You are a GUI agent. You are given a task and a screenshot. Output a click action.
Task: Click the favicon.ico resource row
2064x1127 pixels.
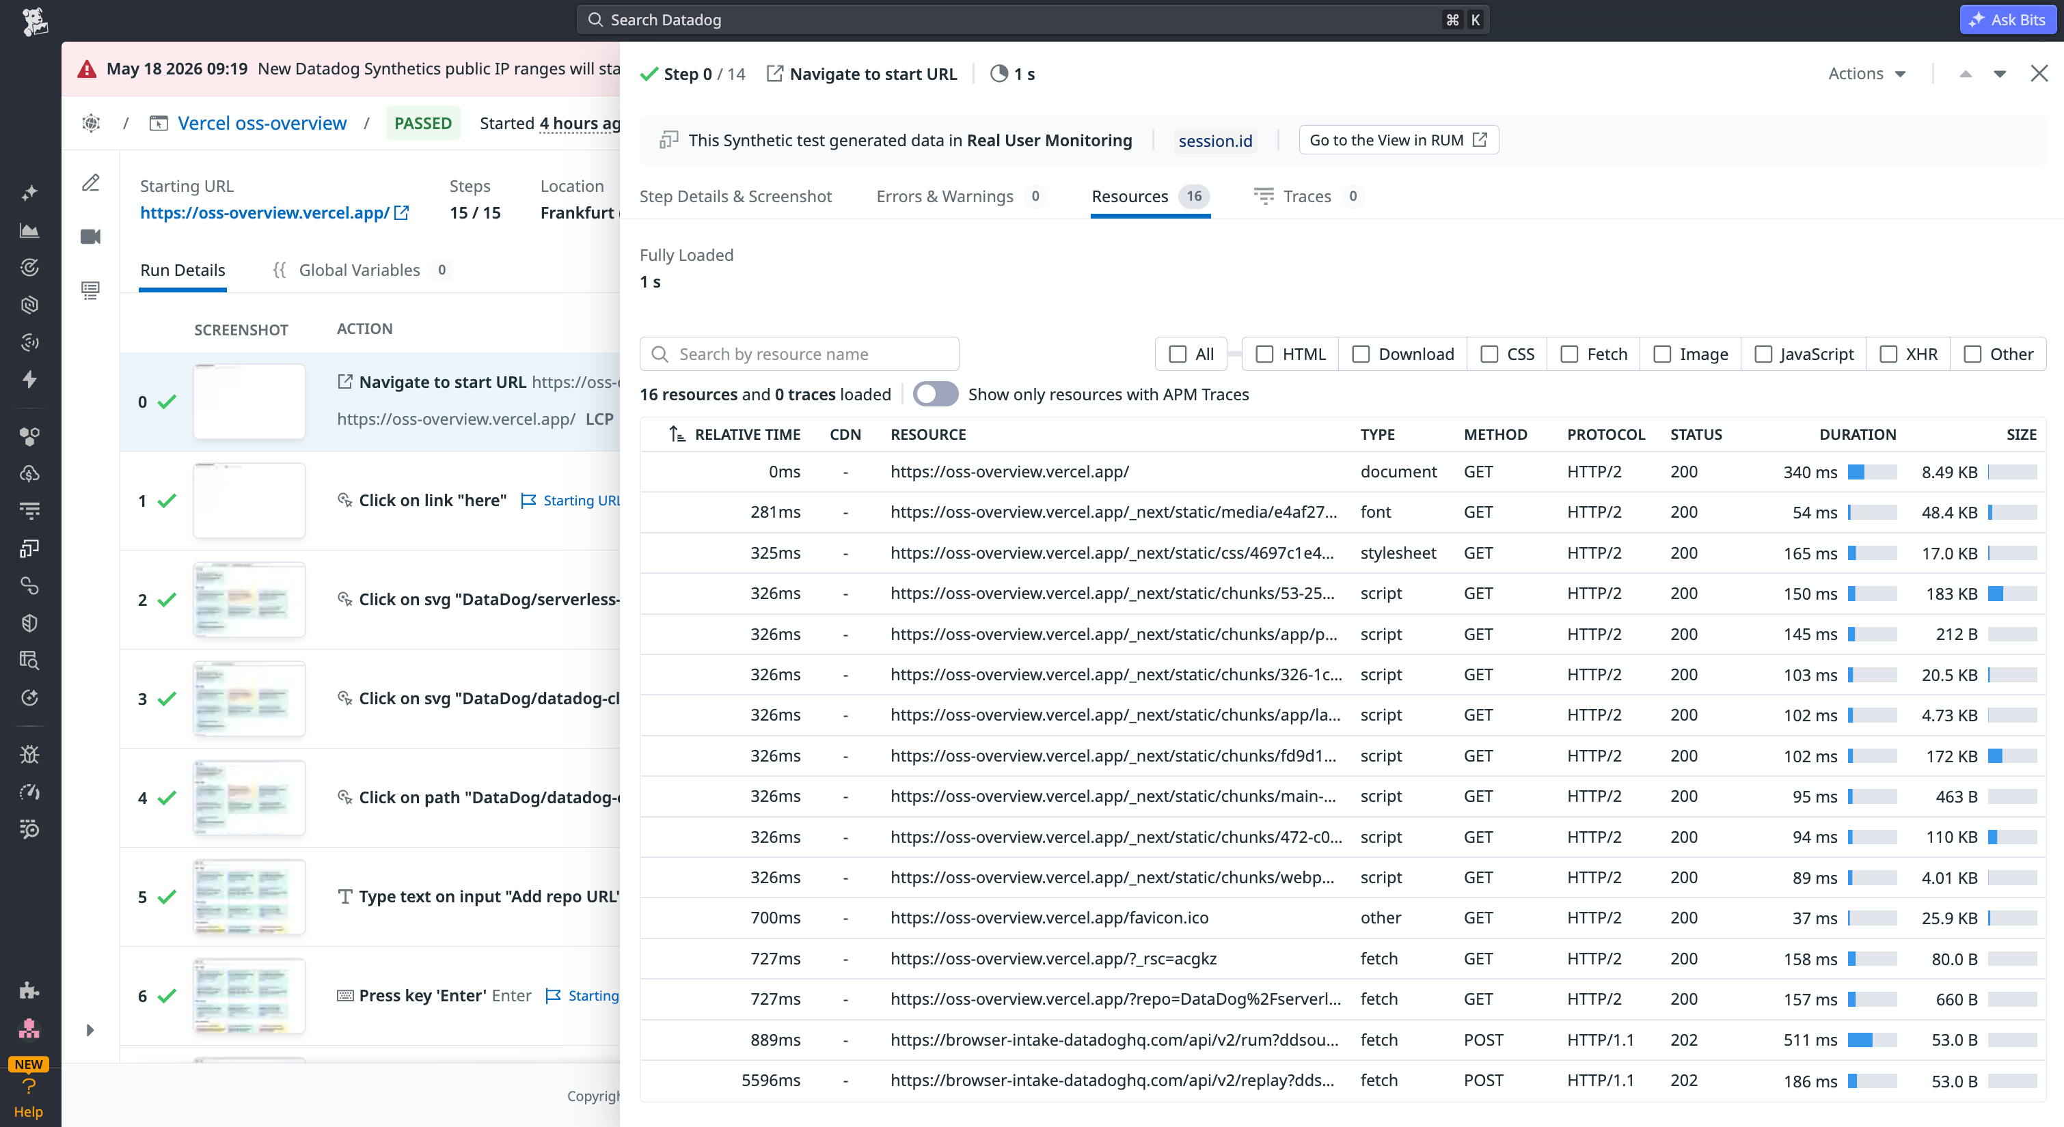[1342, 918]
